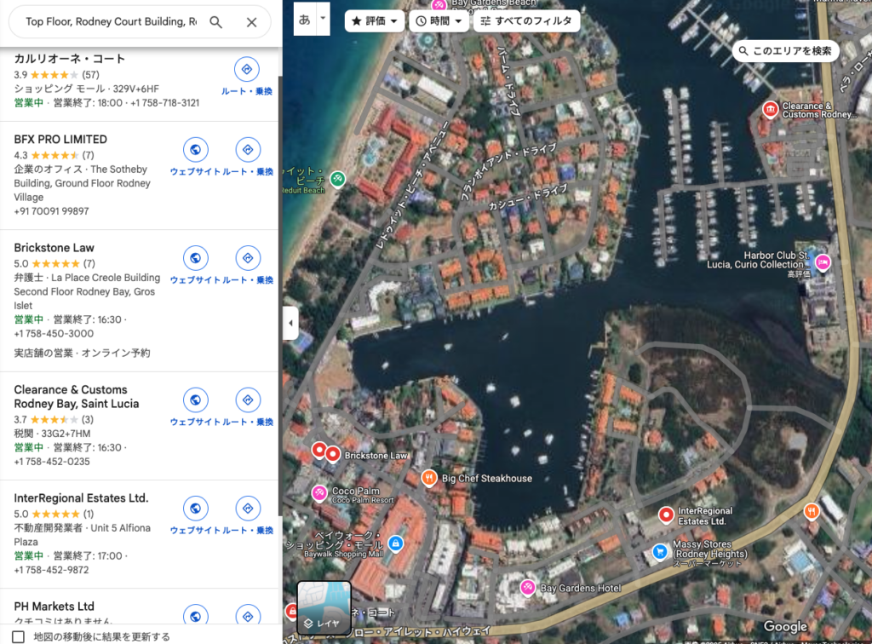
Task: Click the magnifier search icon in the search box
Action: coord(215,22)
